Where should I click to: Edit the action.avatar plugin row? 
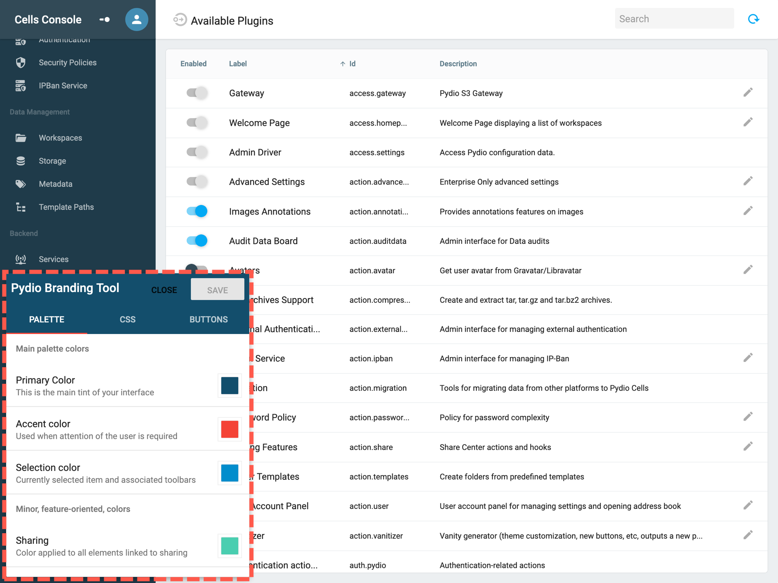748,270
